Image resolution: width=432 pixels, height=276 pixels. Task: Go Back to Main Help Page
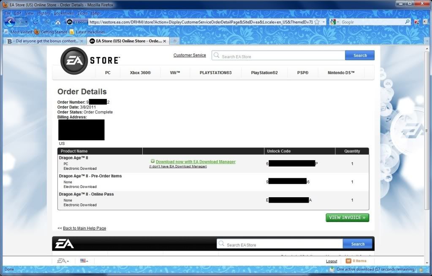tap(84, 228)
